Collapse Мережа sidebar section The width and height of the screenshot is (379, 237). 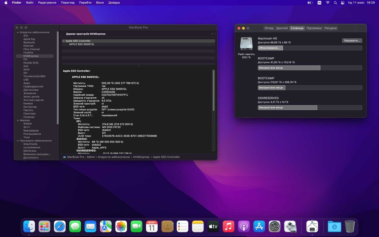point(18,121)
